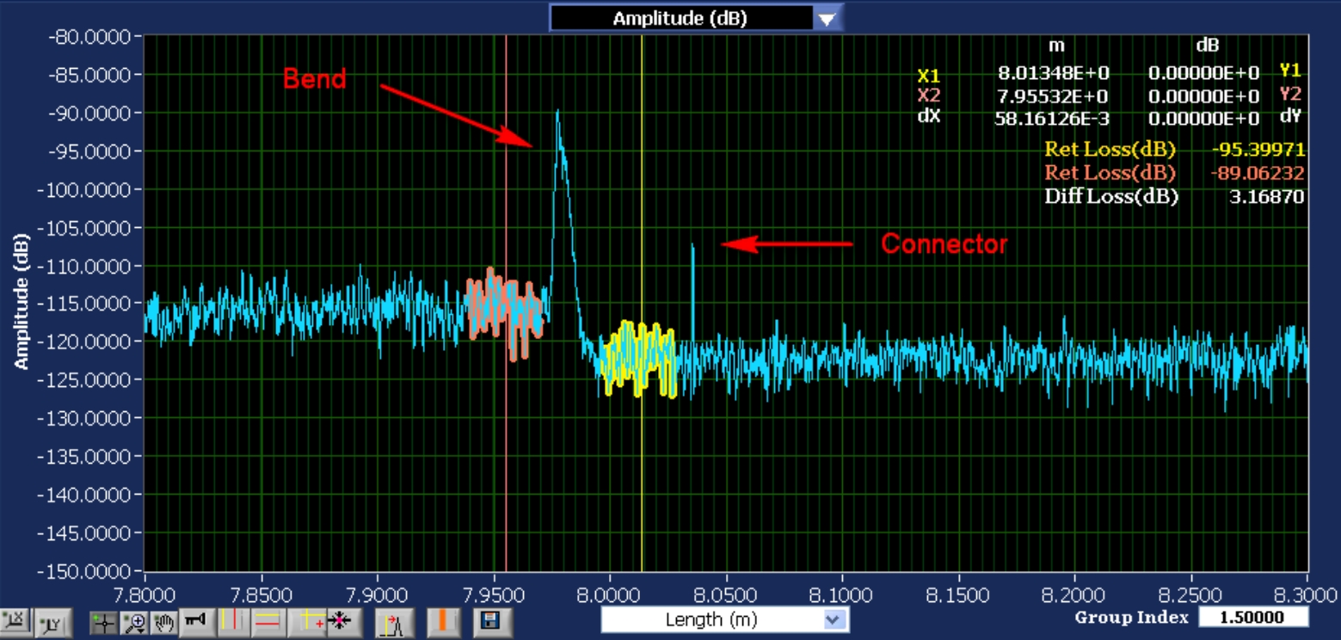Click the peak search marker button
1341x640 pixels.
point(394,622)
